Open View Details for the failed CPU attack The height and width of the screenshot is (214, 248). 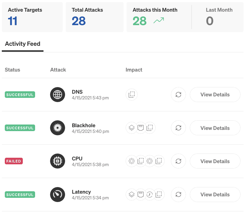(215, 161)
